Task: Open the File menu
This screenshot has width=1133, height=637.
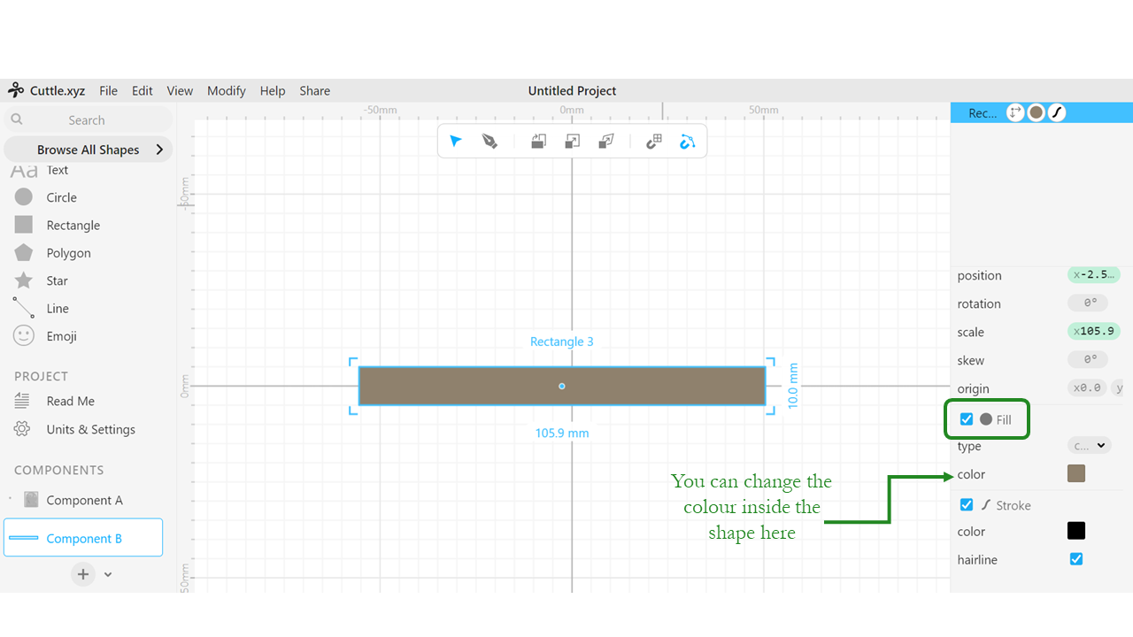Action: 108,90
